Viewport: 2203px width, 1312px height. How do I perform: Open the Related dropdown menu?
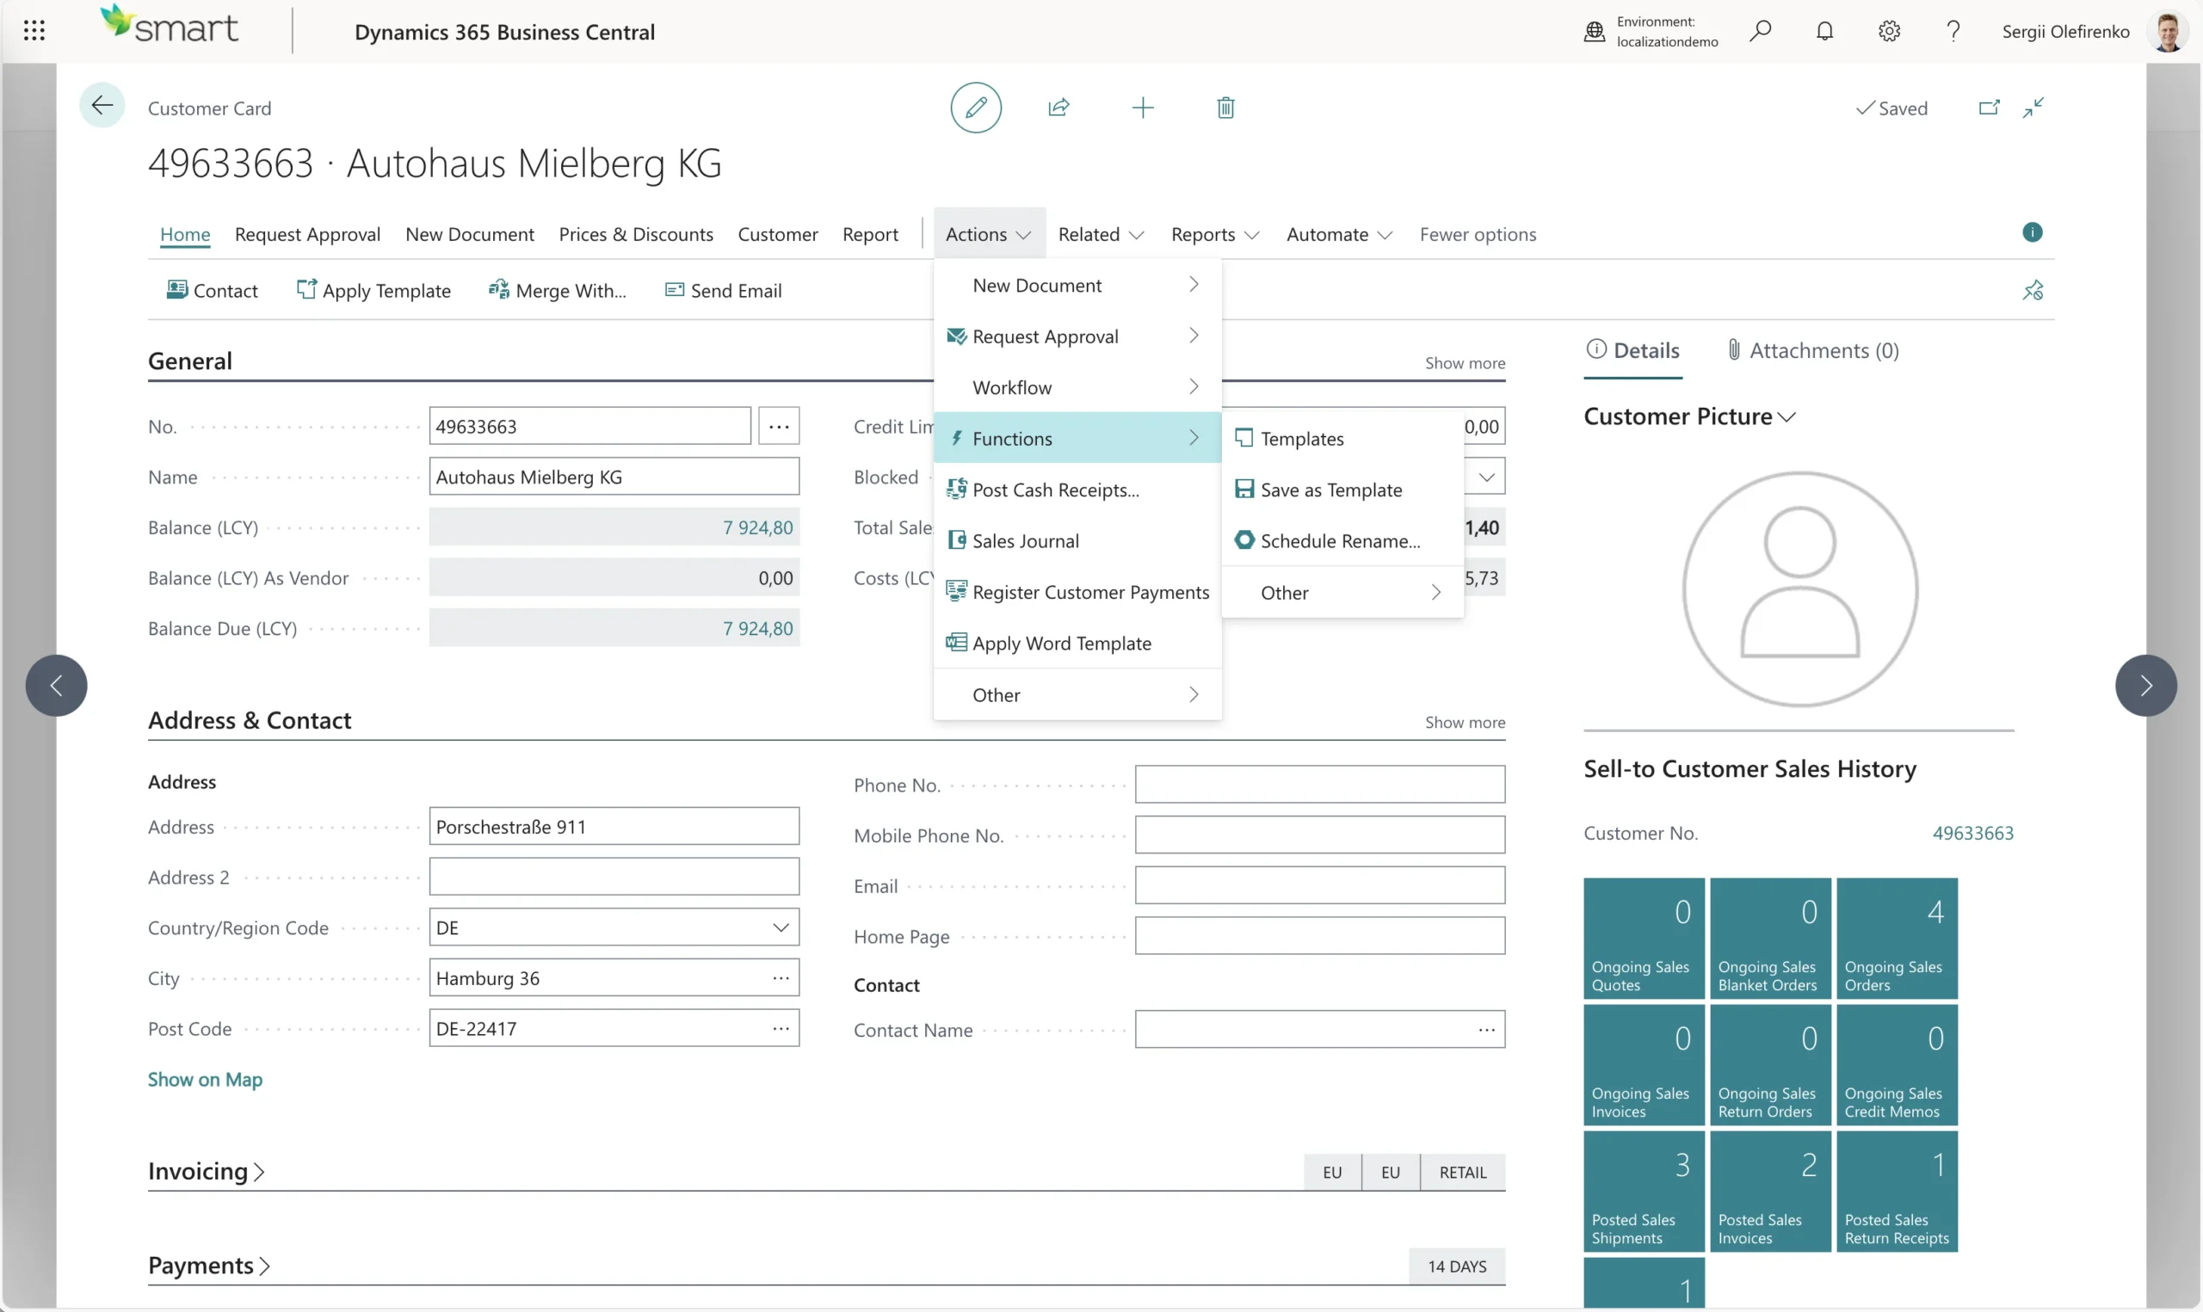pos(1100,234)
